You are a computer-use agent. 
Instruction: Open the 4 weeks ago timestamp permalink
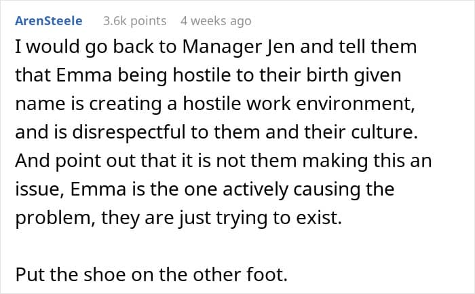click(216, 21)
